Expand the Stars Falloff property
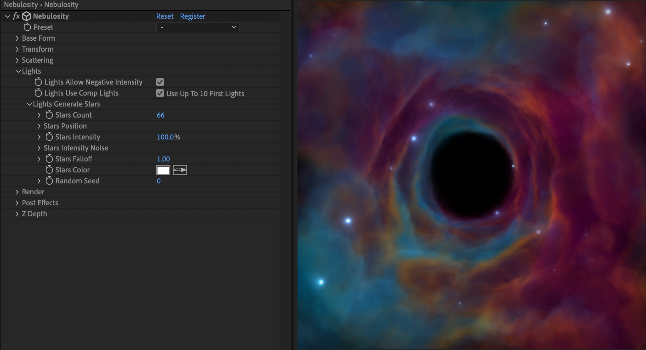Image resolution: width=646 pixels, height=350 pixels. [x=39, y=159]
